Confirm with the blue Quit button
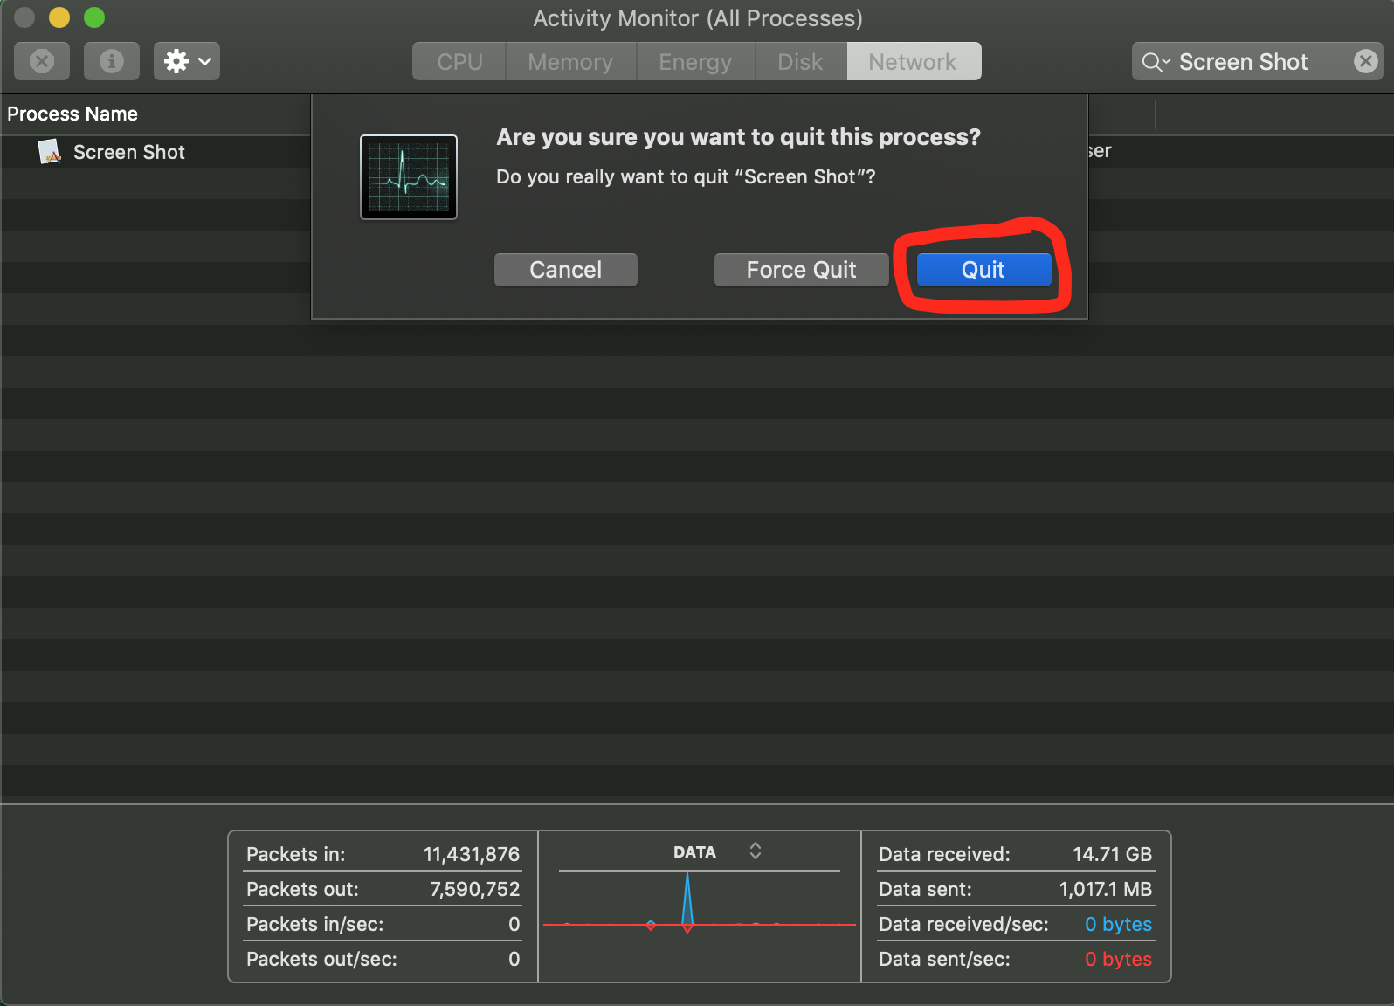This screenshot has width=1394, height=1006. click(983, 270)
